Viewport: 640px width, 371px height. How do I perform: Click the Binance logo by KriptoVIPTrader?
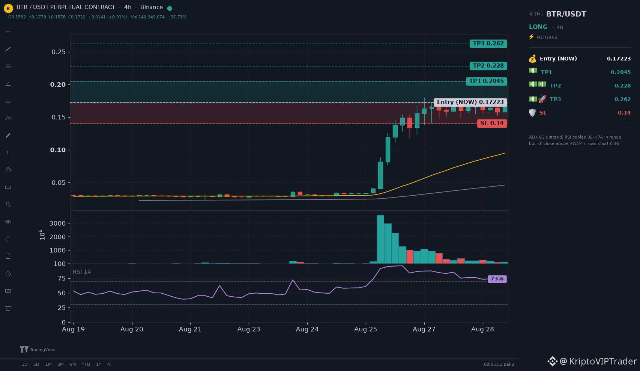(x=552, y=361)
